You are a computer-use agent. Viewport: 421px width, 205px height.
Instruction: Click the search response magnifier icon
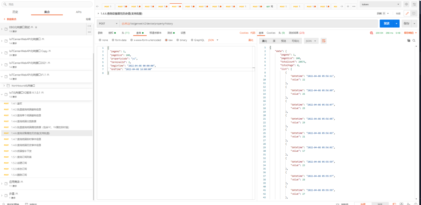tap(414, 40)
